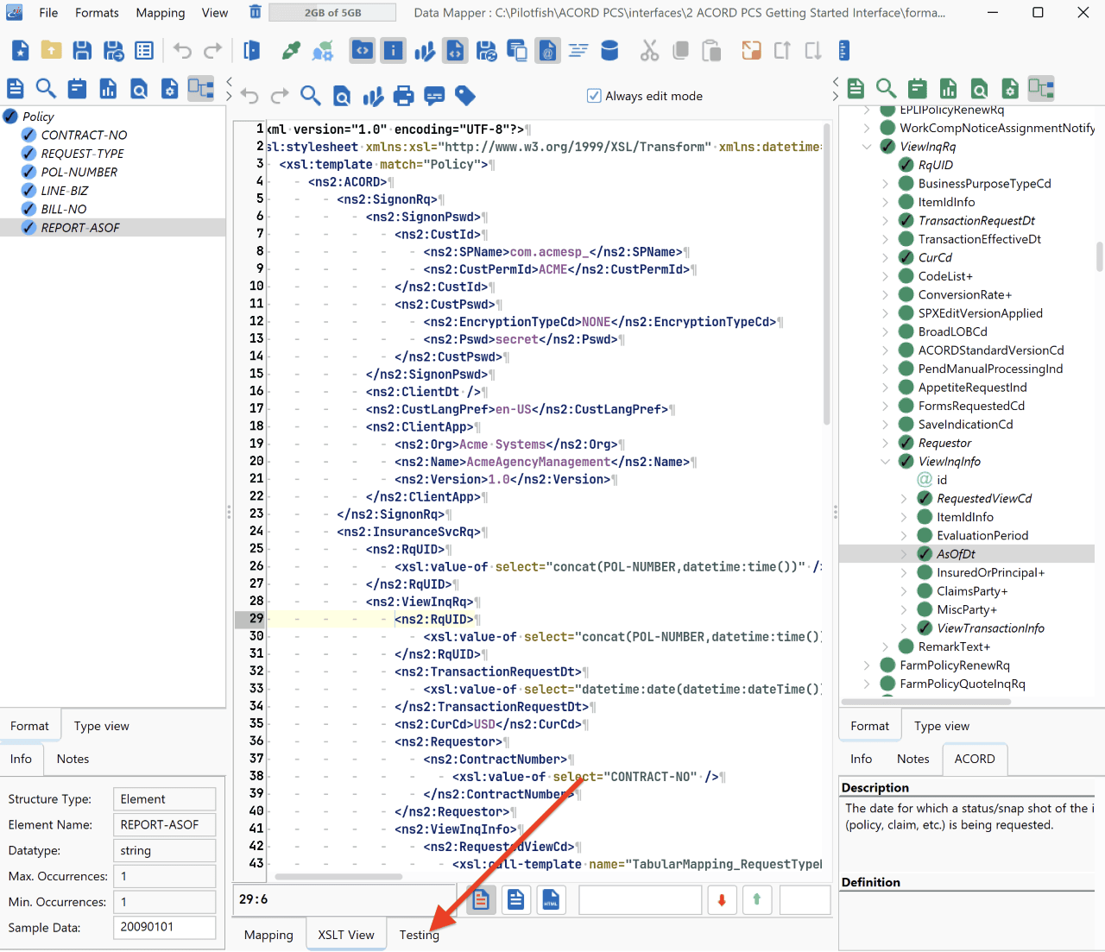Viewport: 1105px width, 952px height.
Task: Click the new format star-document icon
Action: point(21,50)
